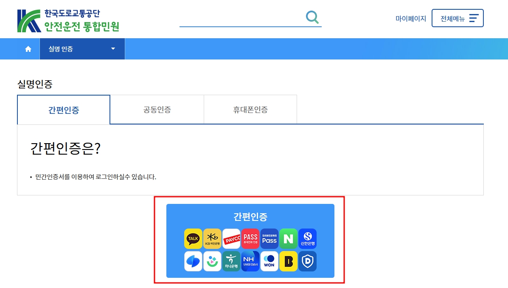Image resolution: width=508 pixels, height=288 pixels.
Task: Select the NH mobile certificate icon
Action: pos(250,261)
